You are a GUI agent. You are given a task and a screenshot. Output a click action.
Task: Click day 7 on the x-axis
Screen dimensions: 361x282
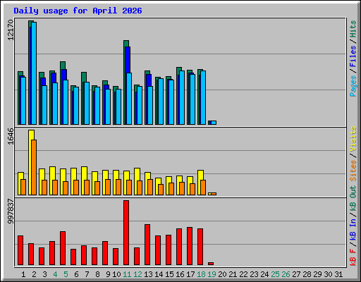(87, 274)
